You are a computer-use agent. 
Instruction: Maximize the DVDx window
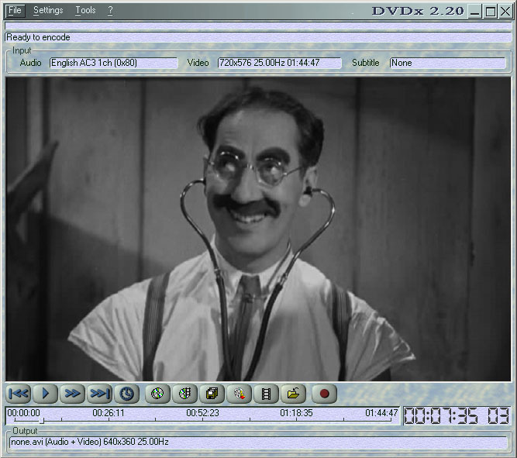pos(491,12)
